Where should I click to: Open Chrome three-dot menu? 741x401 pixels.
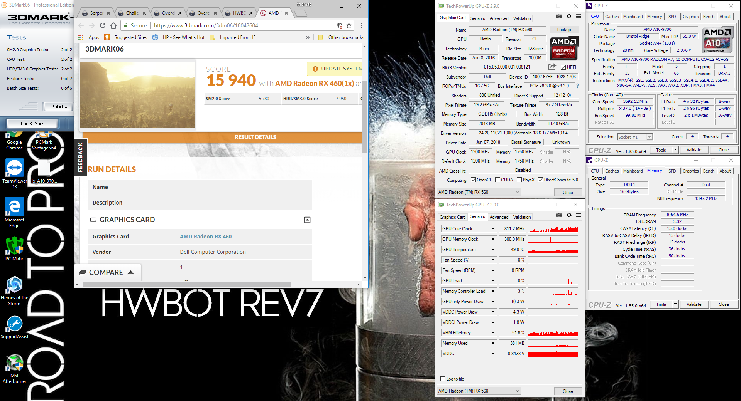tap(361, 25)
